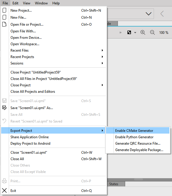Choose Generate Deployable Package

coord(138,150)
